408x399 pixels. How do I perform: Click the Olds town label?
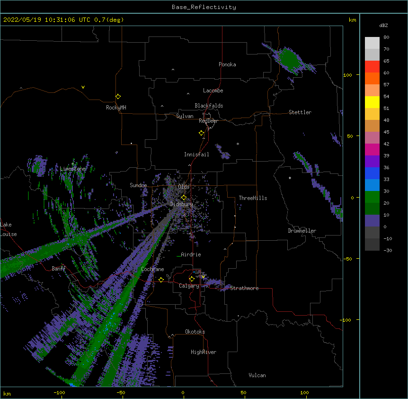click(184, 187)
